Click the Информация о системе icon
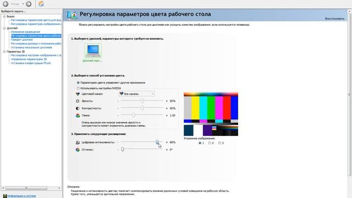Image resolution: width=352 pixels, height=198 pixels. (x=5, y=196)
